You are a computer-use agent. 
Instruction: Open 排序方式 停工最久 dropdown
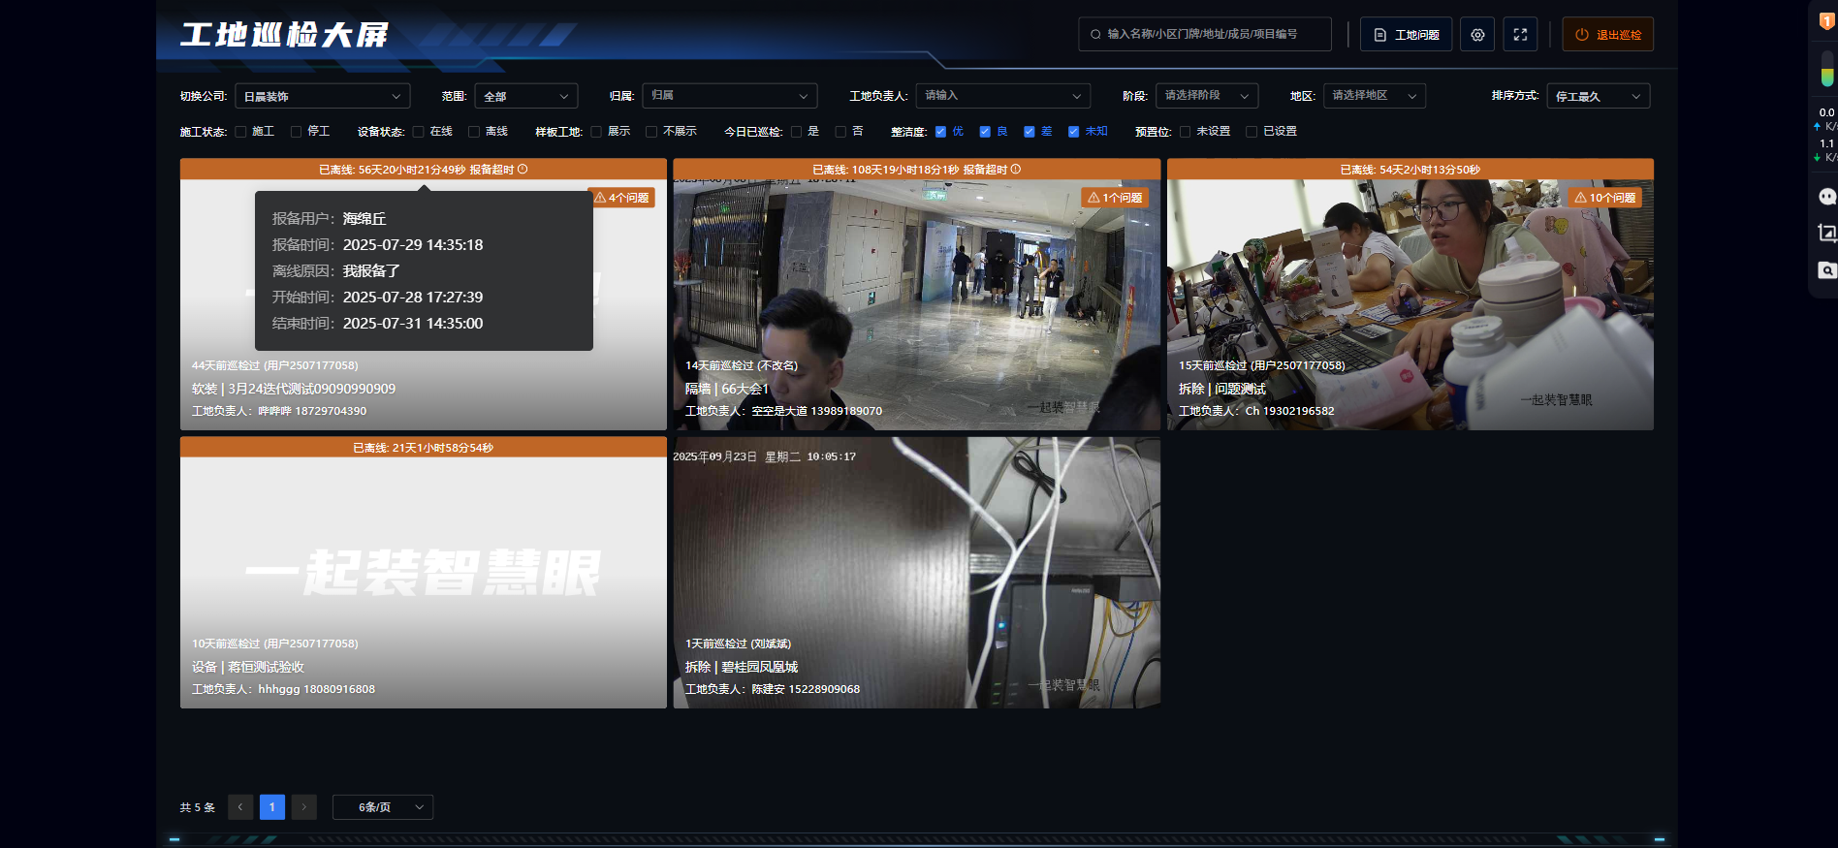tap(1599, 96)
